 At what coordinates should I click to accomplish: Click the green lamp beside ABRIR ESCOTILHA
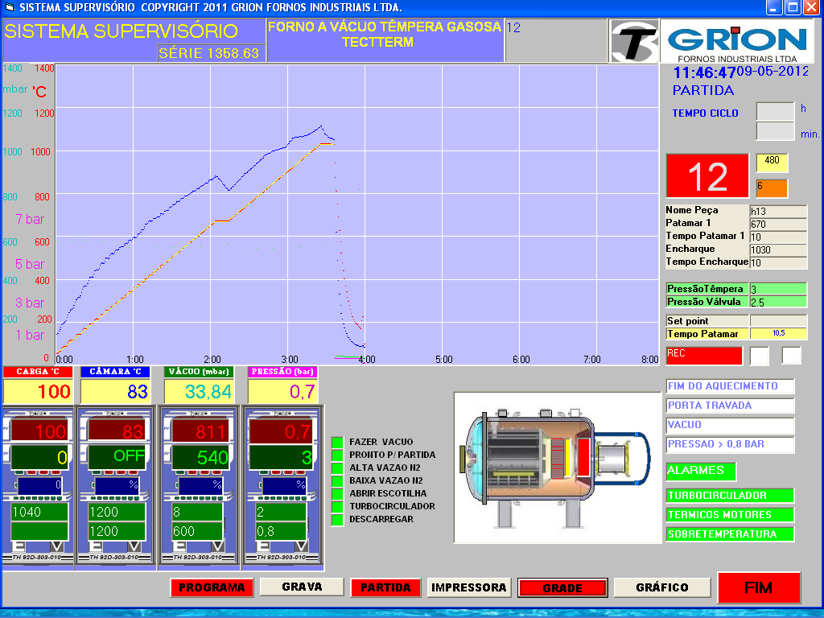point(337,493)
